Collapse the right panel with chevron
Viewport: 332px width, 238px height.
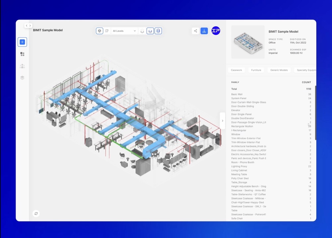pos(222,121)
